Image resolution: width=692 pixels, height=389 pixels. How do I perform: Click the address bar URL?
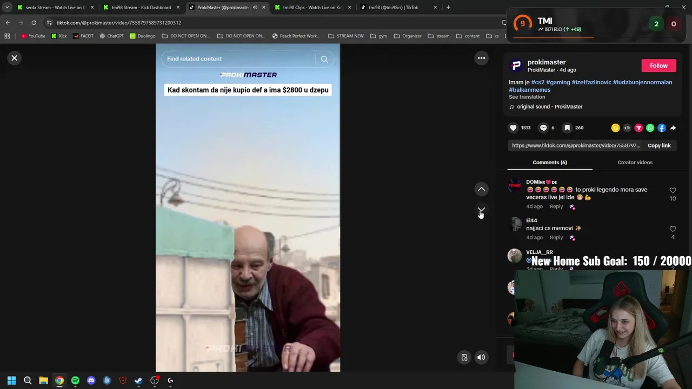click(118, 23)
